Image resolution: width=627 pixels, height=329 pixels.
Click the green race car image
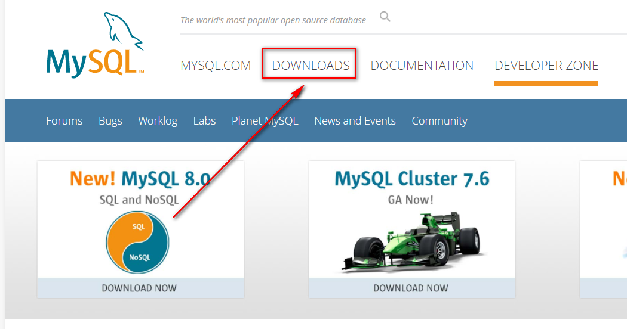(411, 242)
